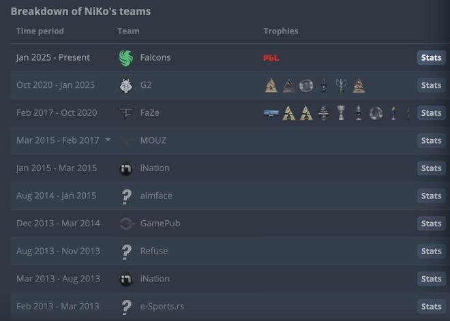Viewport: 450px width, 321px height.
Task: Open the Refuse team link
Action: click(x=154, y=251)
